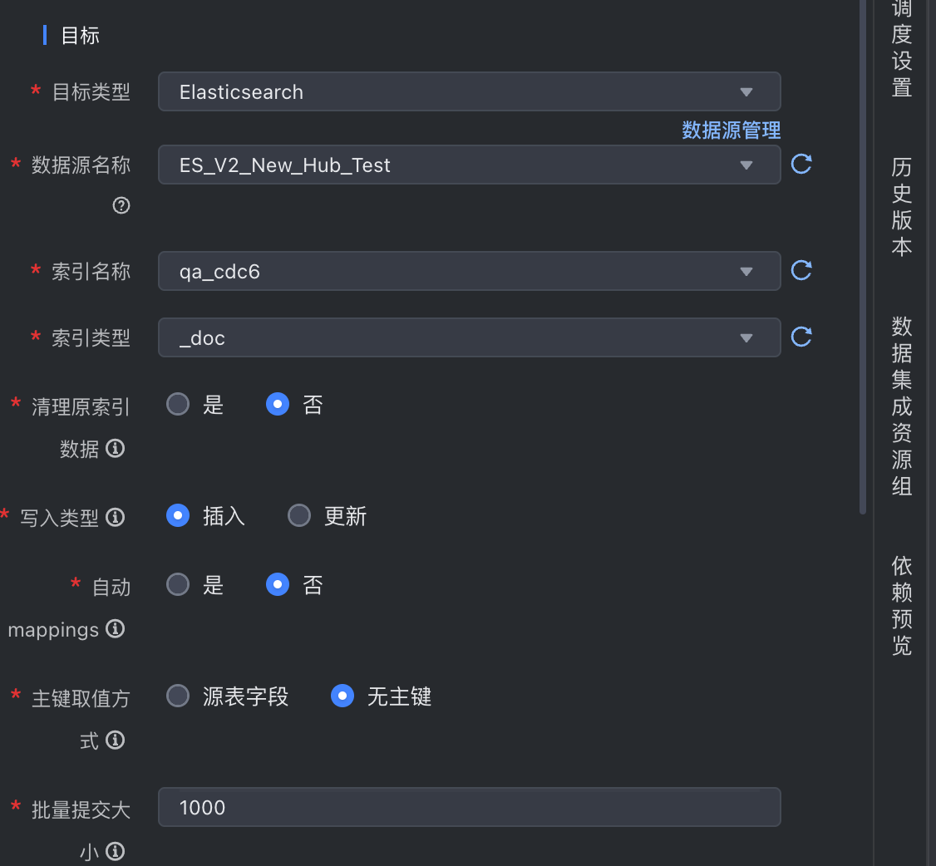
Task: Show info for 清理原索引数据
Action: pos(116,448)
